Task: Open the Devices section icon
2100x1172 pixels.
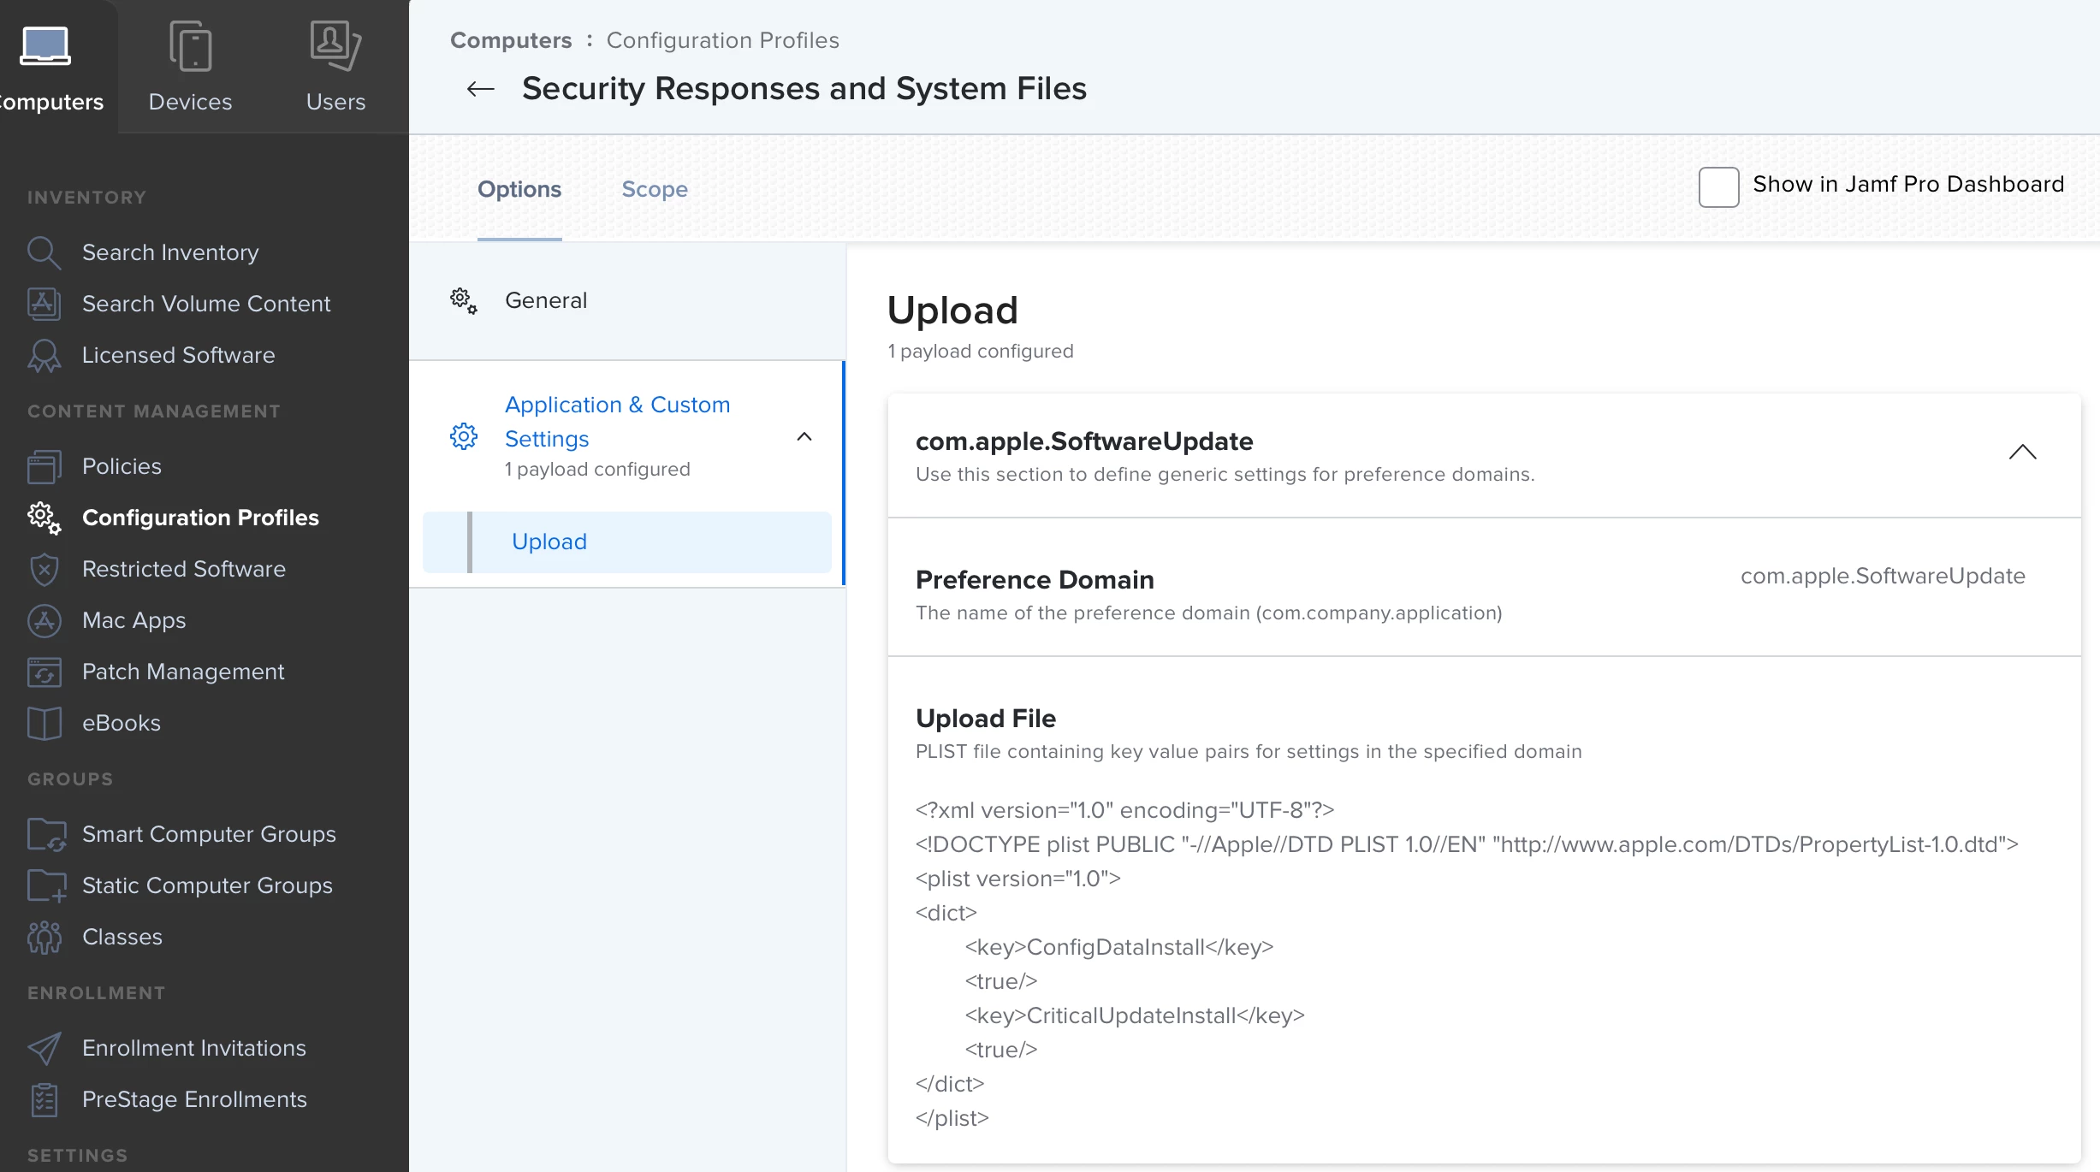Action: pyautogui.click(x=191, y=46)
